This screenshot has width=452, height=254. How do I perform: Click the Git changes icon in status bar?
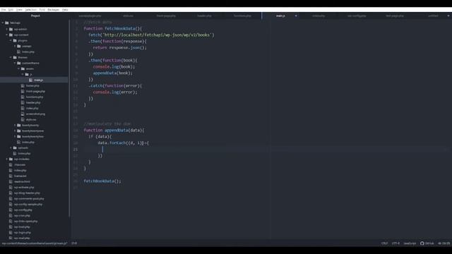tap(439, 243)
